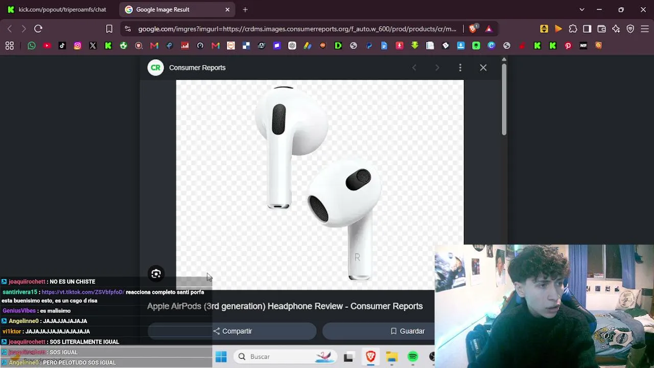Click the Compartir share button
Screen dimensions: 654x368
point(232,331)
